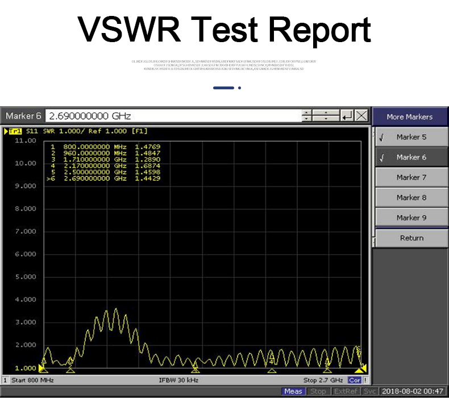The height and width of the screenshot is (400, 449).
Task: Enable Marker 7
Action: (x=411, y=178)
